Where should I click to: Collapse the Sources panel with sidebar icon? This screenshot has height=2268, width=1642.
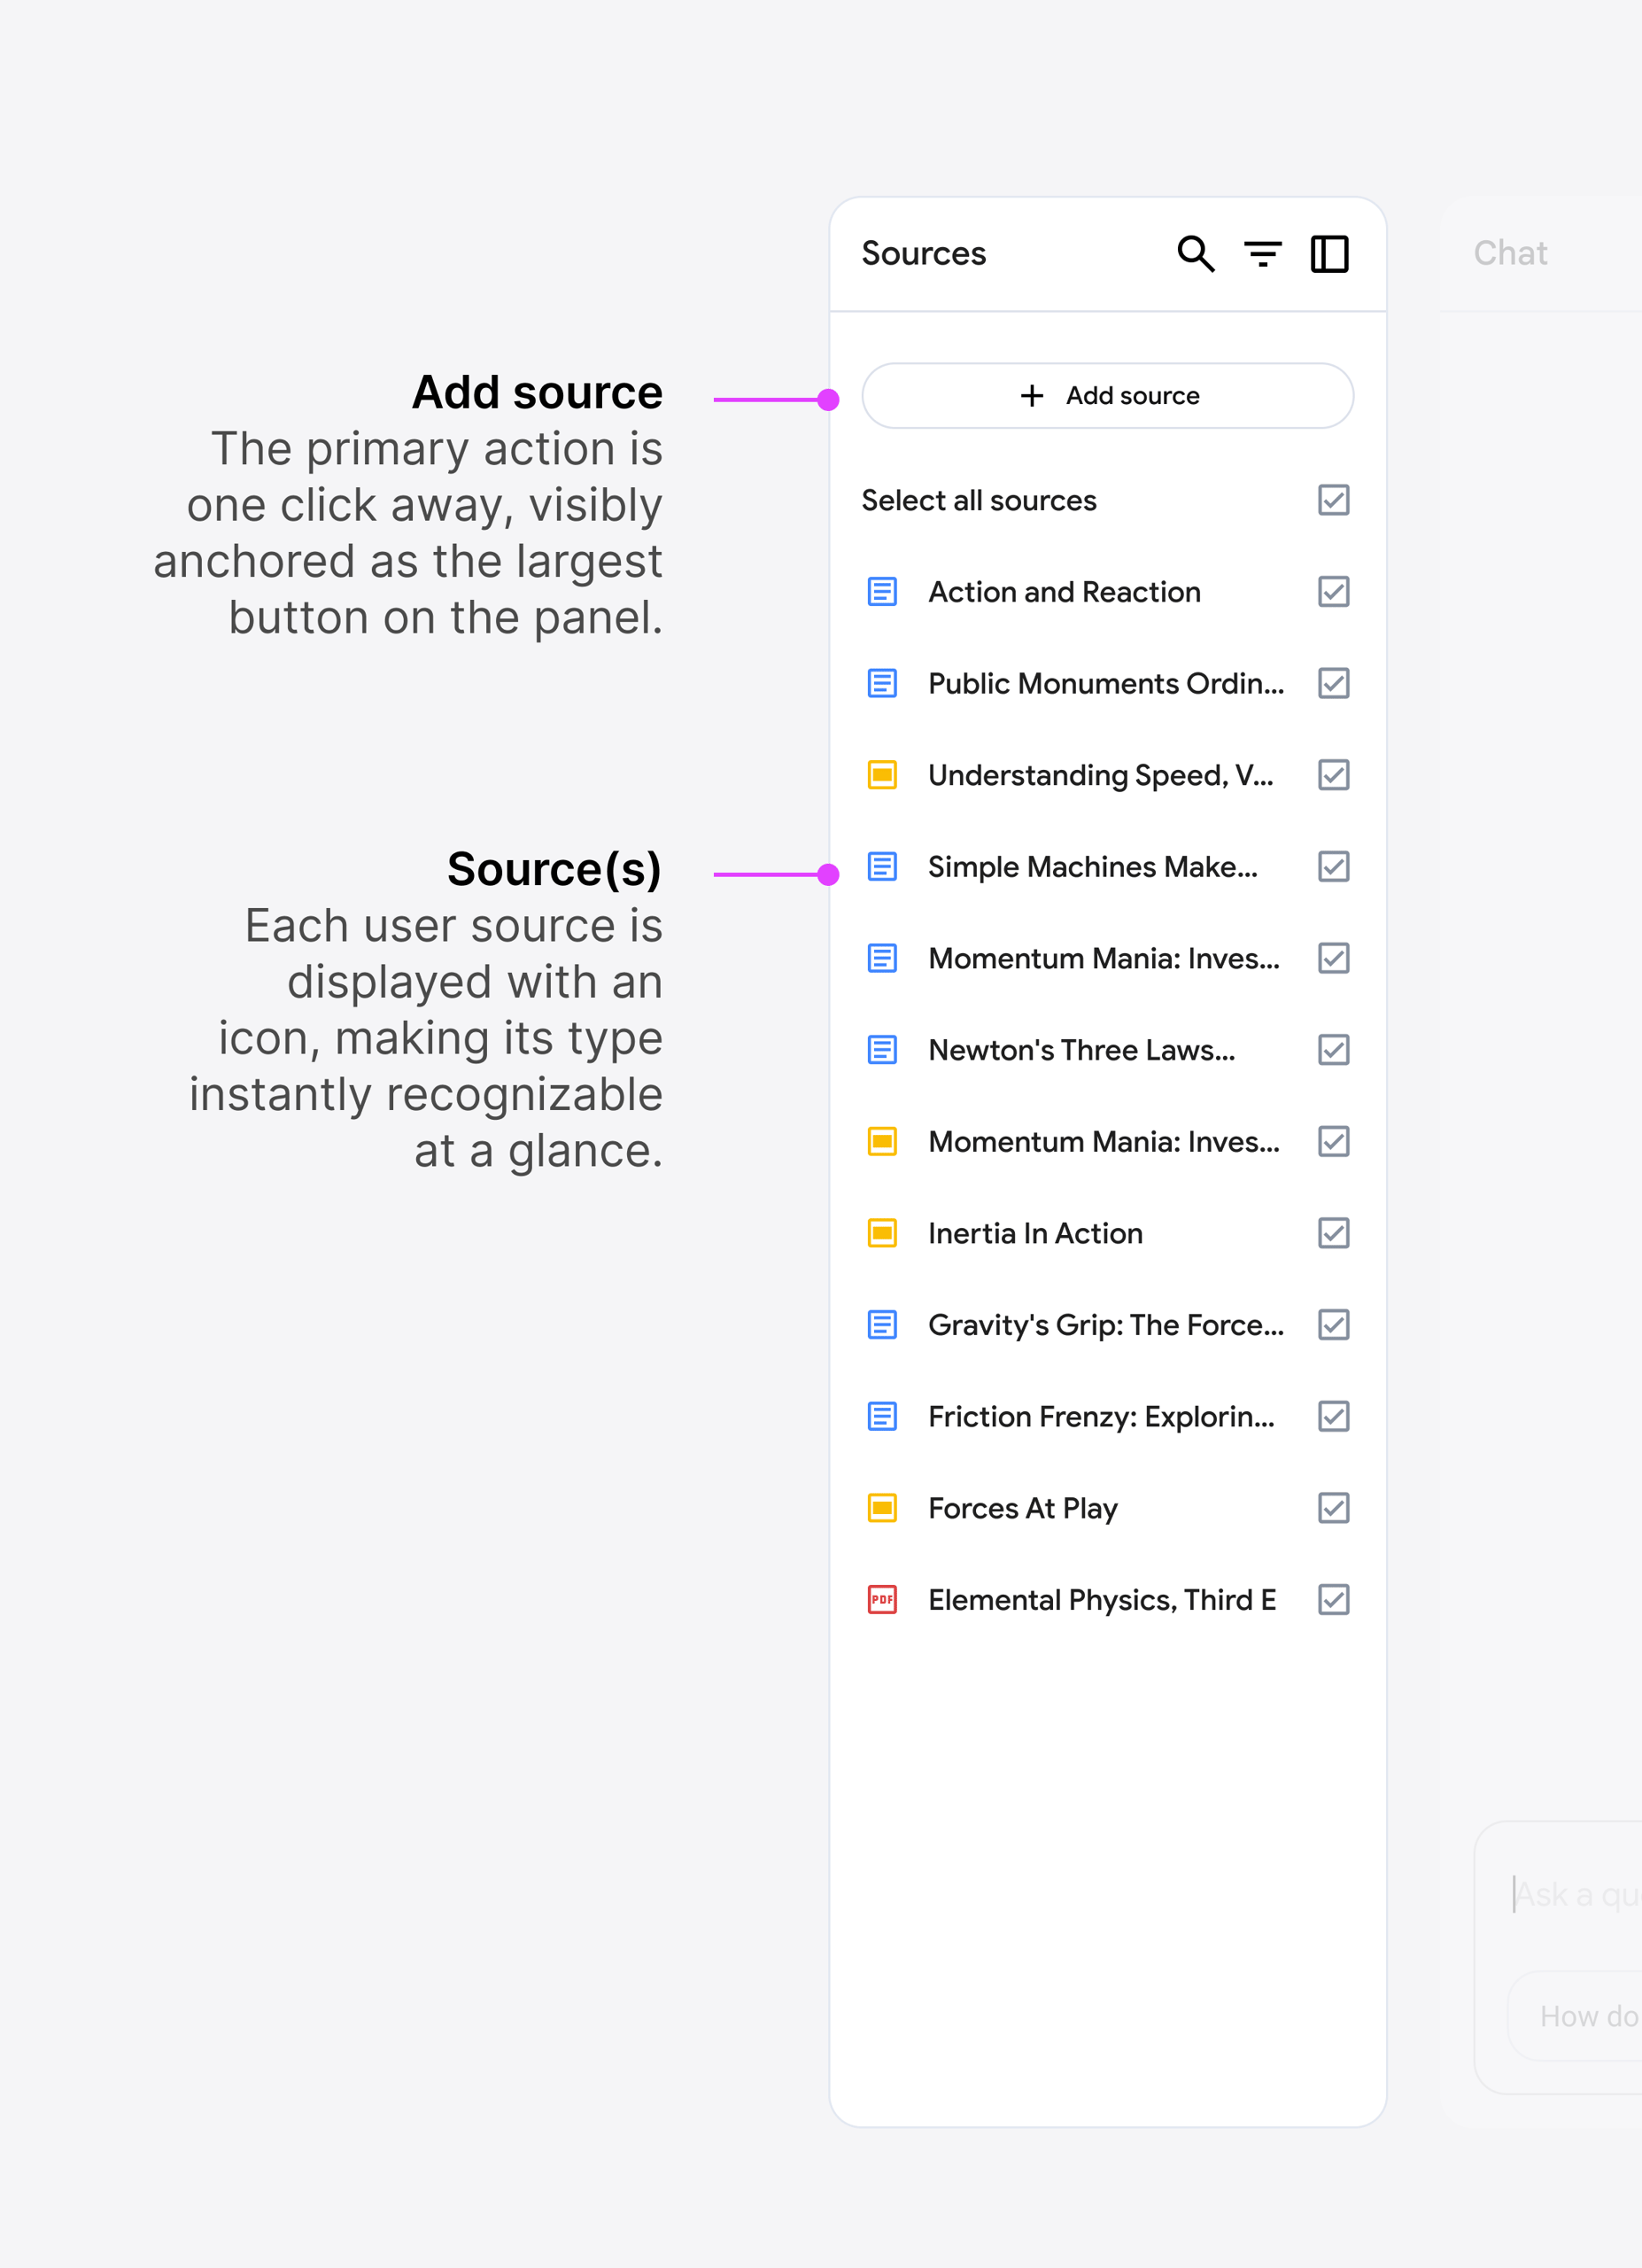[x=1329, y=254]
